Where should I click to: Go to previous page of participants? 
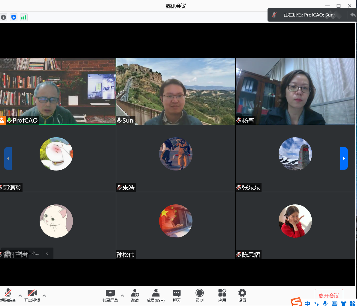[8, 158]
